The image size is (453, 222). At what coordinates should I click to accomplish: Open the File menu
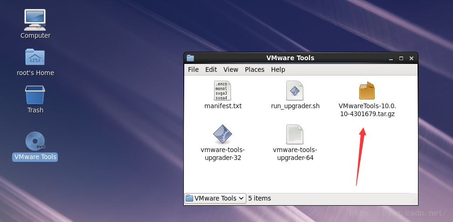(x=193, y=69)
